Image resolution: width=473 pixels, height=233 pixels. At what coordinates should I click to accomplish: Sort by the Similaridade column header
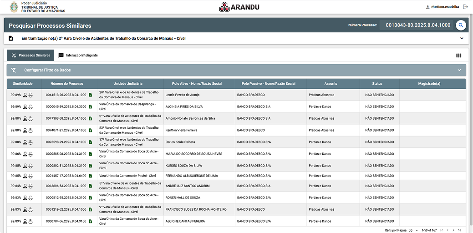(x=23, y=84)
